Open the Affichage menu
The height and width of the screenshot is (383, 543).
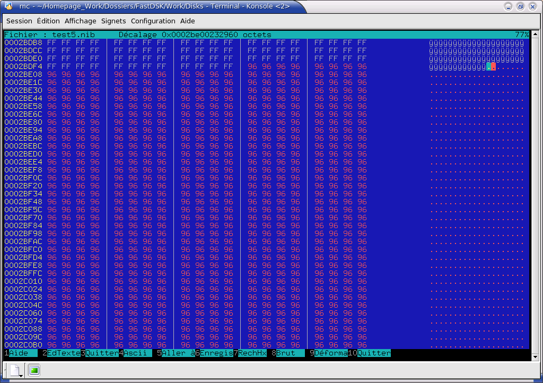81,21
